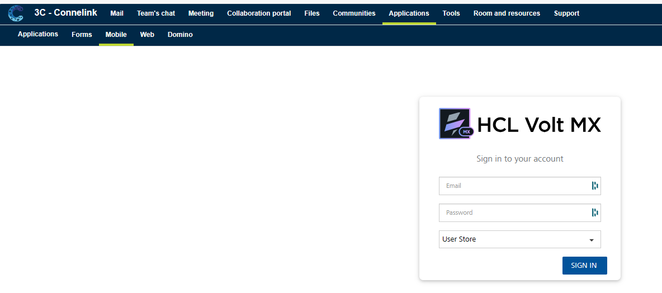The width and height of the screenshot is (662, 293).
Task: Open the Files menu item
Action: pyautogui.click(x=312, y=13)
